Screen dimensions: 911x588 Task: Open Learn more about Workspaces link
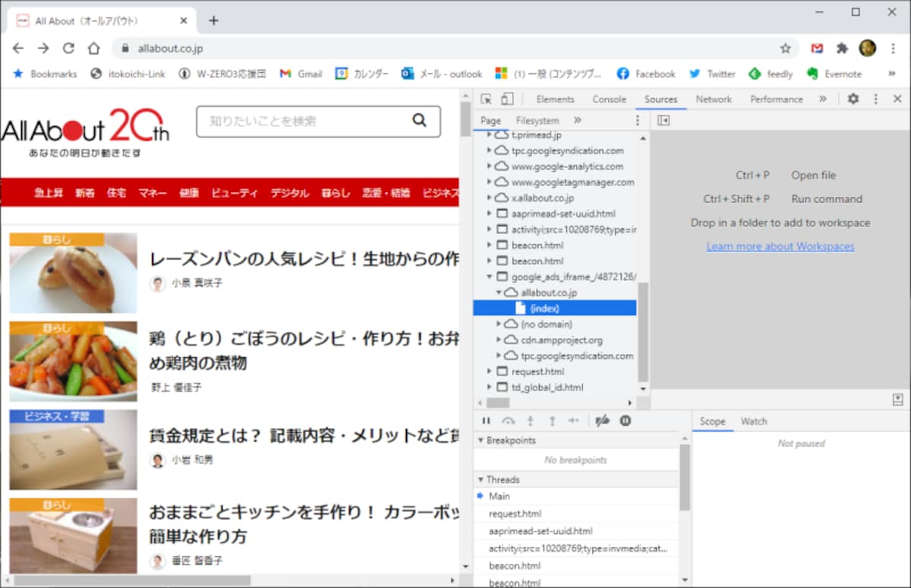pyautogui.click(x=780, y=246)
